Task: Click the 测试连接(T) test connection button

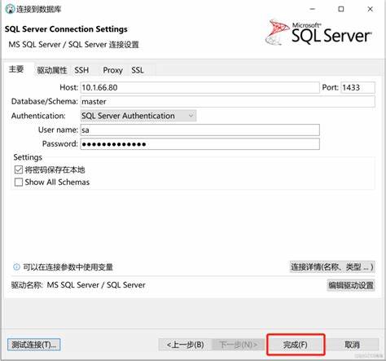Action: (34, 345)
